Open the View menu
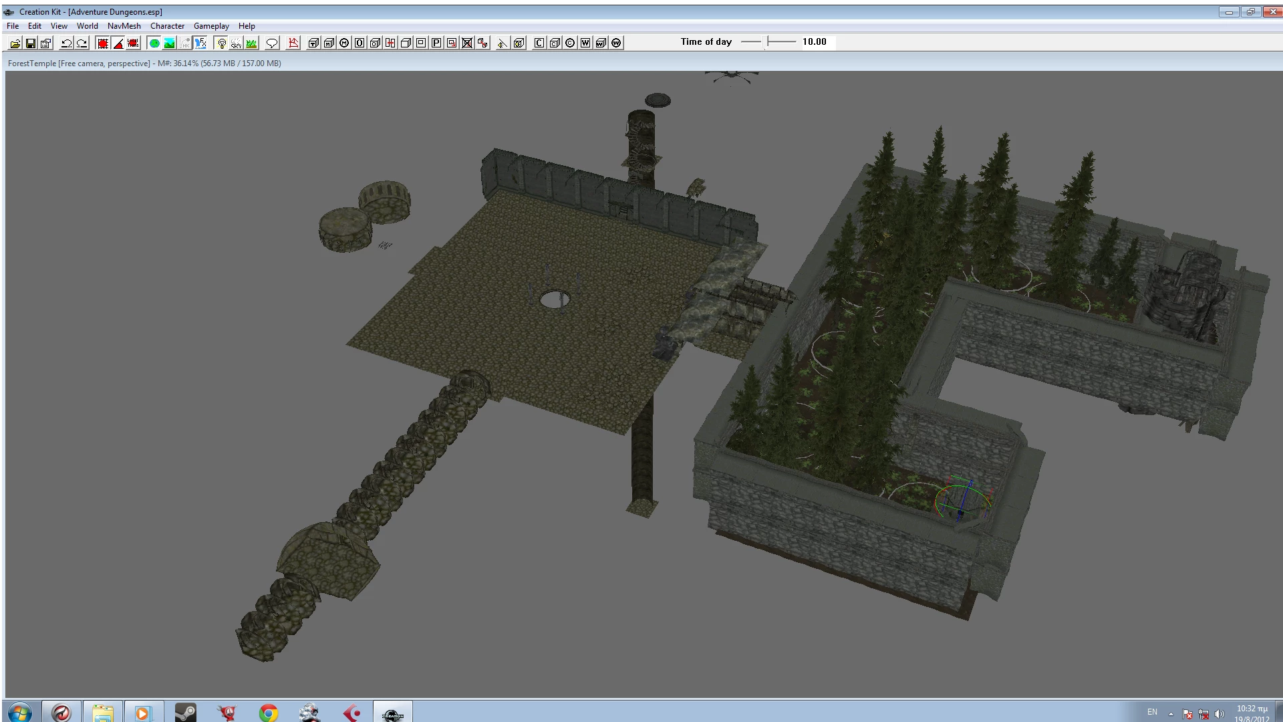Screen dimensions: 1283x722 pyautogui.click(x=59, y=26)
